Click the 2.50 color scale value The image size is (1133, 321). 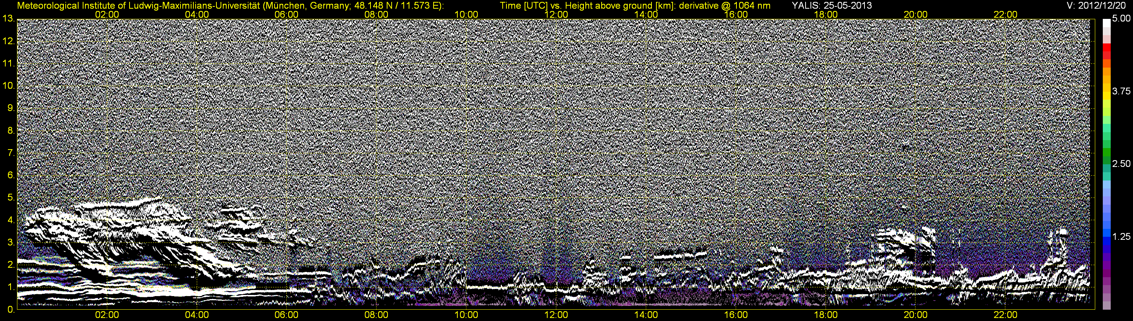coord(1122,164)
